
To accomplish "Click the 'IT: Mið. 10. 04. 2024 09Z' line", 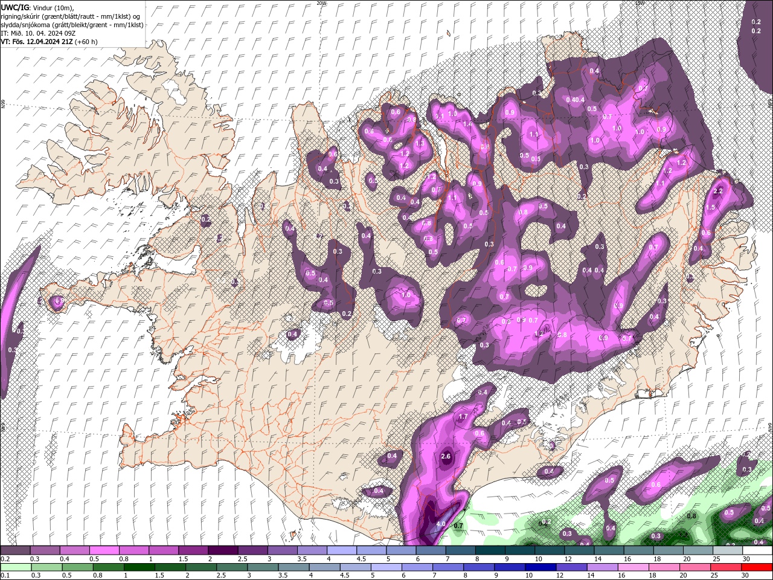I will [x=38, y=33].
